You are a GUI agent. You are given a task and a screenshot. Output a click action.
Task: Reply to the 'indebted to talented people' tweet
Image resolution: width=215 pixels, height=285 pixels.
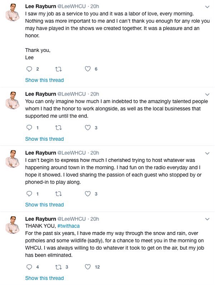(29, 127)
